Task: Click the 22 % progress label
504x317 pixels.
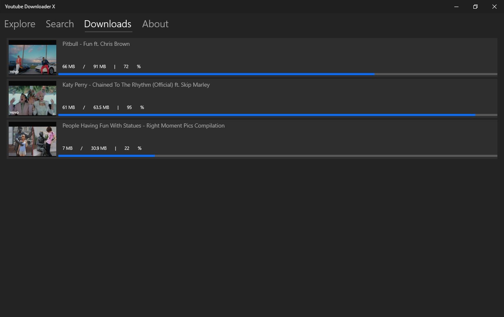Action: (x=127, y=148)
